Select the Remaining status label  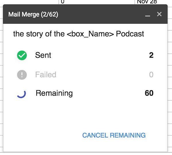point(54,93)
